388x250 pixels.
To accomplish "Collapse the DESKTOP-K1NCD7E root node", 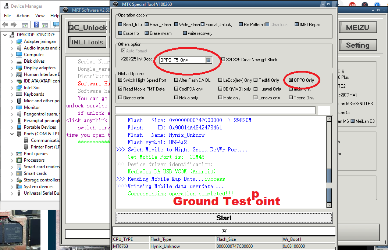I will pos(5,35).
